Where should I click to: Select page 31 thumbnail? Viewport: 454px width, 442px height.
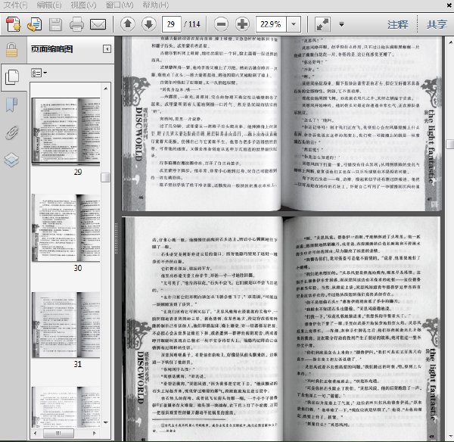(66, 325)
